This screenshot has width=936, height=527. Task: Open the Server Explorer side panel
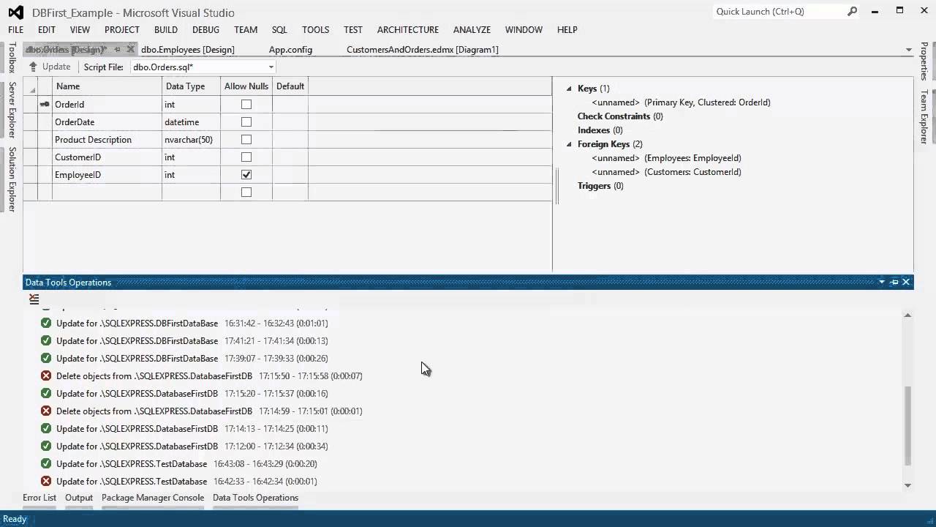[12, 110]
